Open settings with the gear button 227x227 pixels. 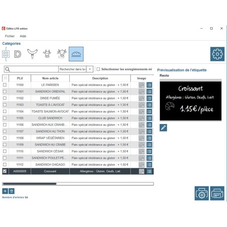click(217, 54)
